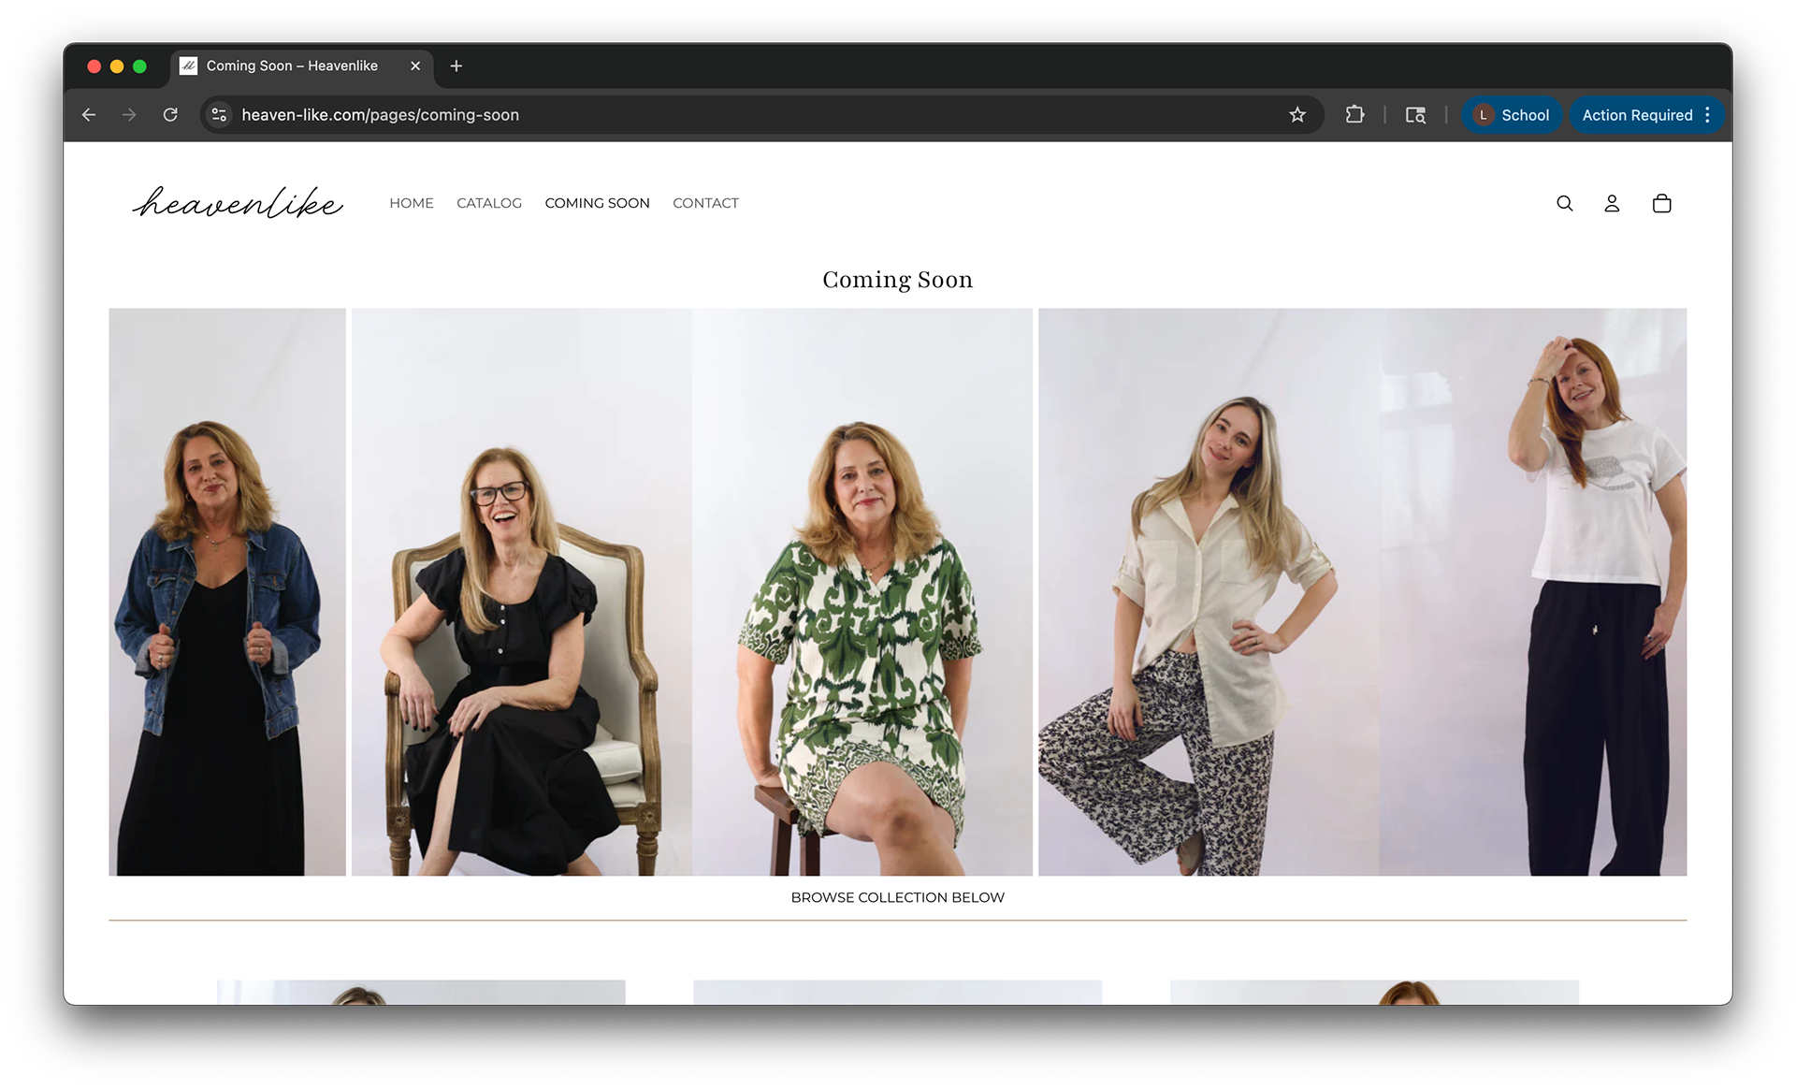
Task: Click the tab search screen icon
Action: click(1415, 115)
